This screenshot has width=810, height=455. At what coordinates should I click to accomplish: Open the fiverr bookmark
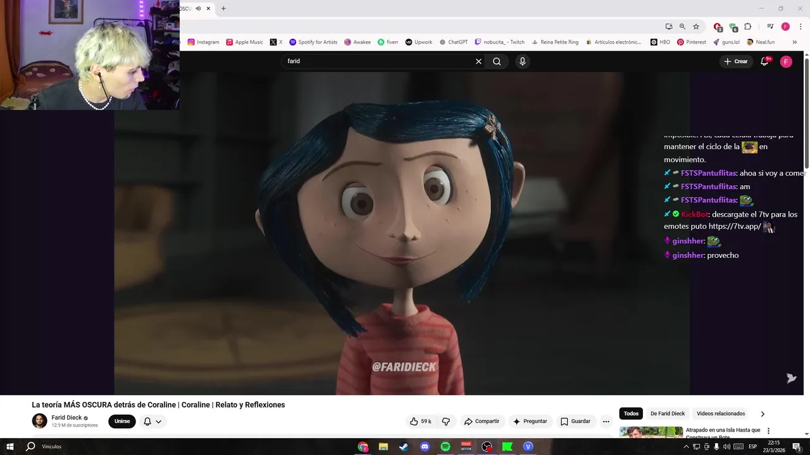388,42
